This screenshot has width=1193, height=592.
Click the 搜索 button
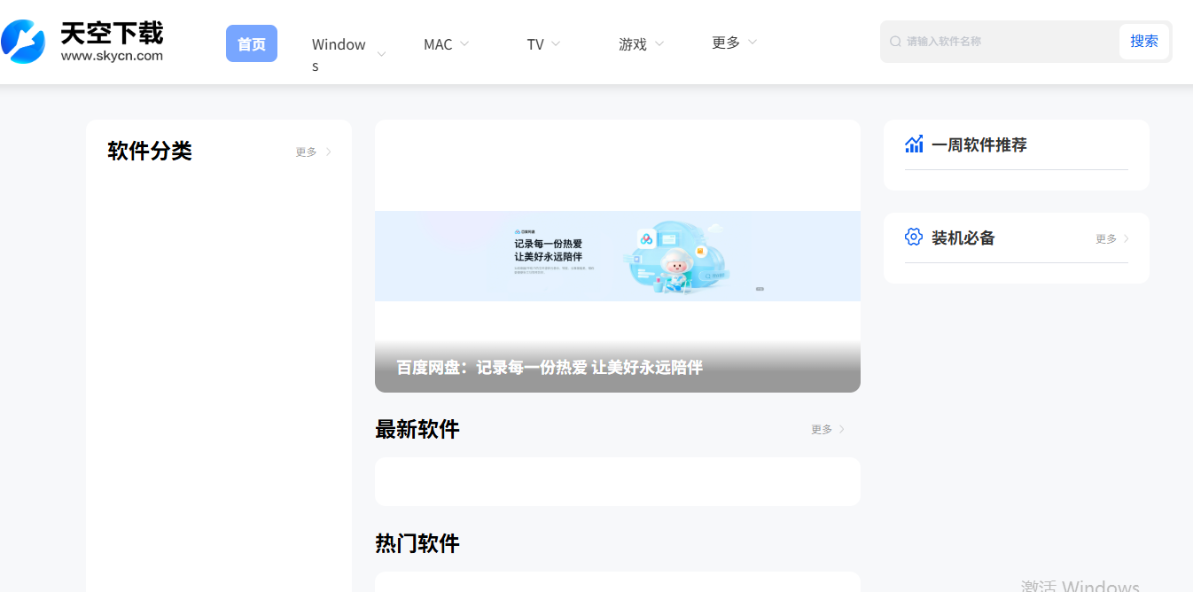1144,42
